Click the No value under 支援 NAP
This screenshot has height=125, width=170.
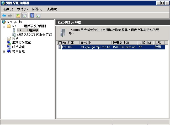coord(140,47)
